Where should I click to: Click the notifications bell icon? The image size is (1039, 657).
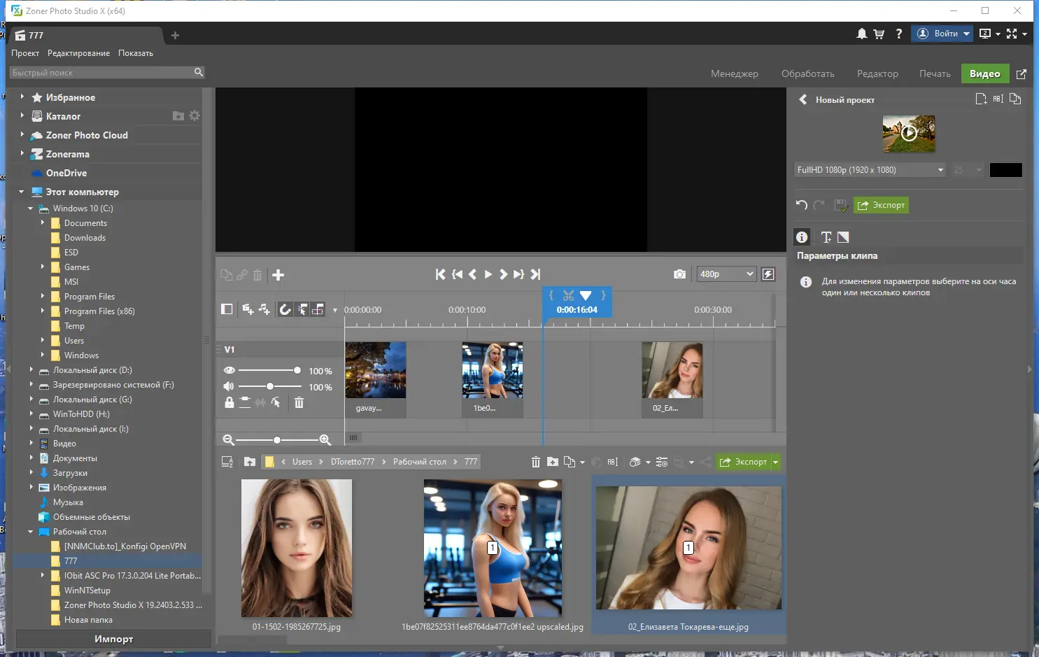point(861,34)
